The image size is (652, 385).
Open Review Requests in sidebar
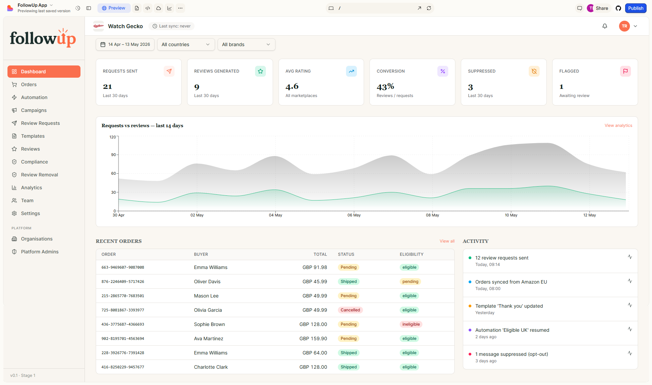tap(44, 123)
